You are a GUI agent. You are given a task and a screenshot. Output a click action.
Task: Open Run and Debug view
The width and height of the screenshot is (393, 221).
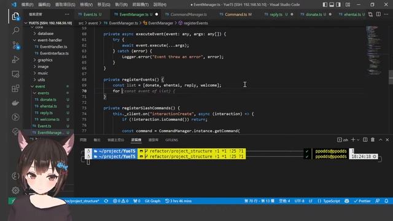coord(15,60)
